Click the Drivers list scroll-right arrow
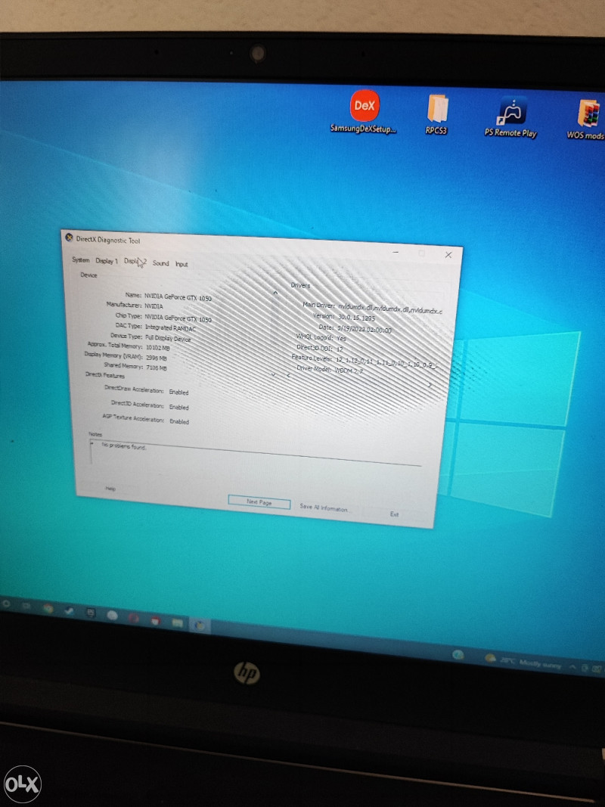The width and height of the screenshot is (605, 807). pos(430,384)
